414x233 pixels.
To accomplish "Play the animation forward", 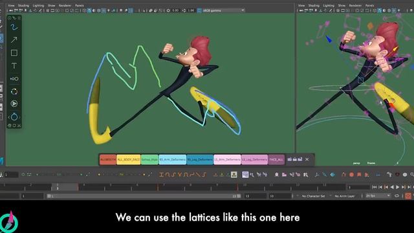I will [398, 187].
